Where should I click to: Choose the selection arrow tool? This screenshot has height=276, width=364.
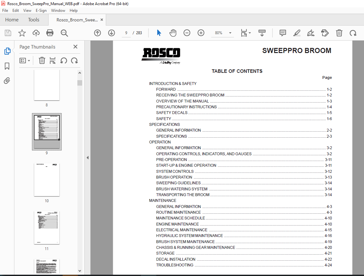click(x=159, y=33)
